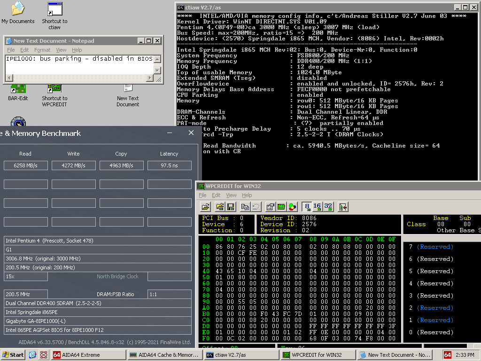Open the properties icon in WPCREDIT toolbar
Image resolution: width=481 pixels, height=361 pixels.
point(270,207)
